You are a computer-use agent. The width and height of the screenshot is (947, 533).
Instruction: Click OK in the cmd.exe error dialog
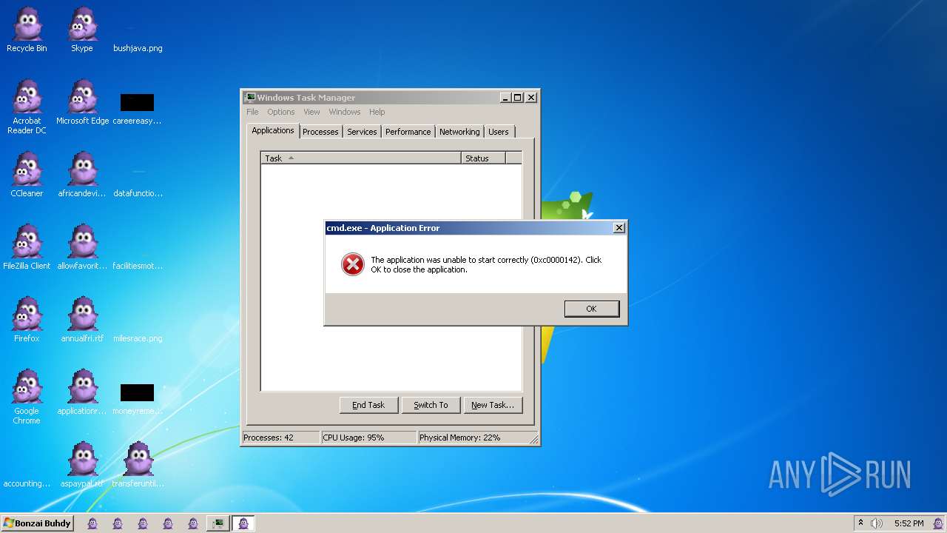[x=591, y=309]
